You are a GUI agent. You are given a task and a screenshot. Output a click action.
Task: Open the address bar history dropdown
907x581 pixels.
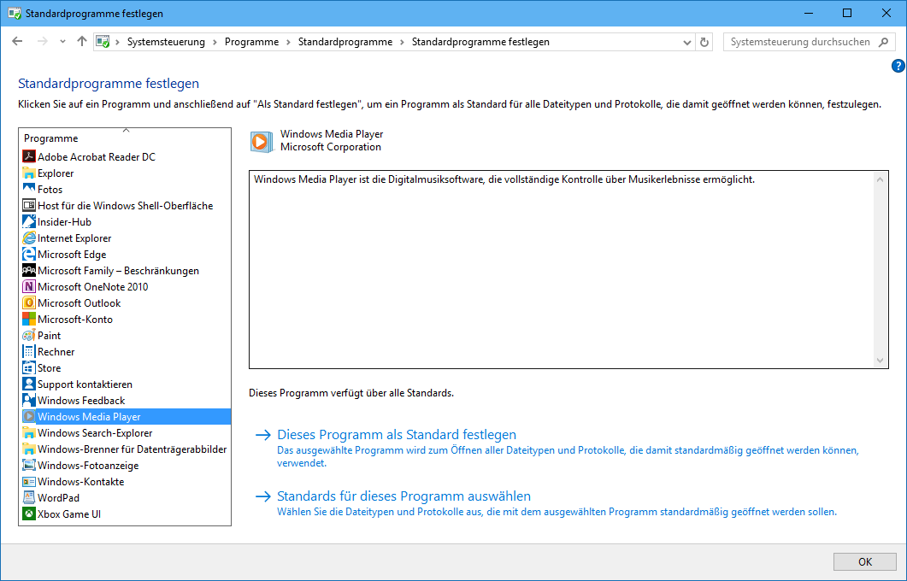(687, 42)
